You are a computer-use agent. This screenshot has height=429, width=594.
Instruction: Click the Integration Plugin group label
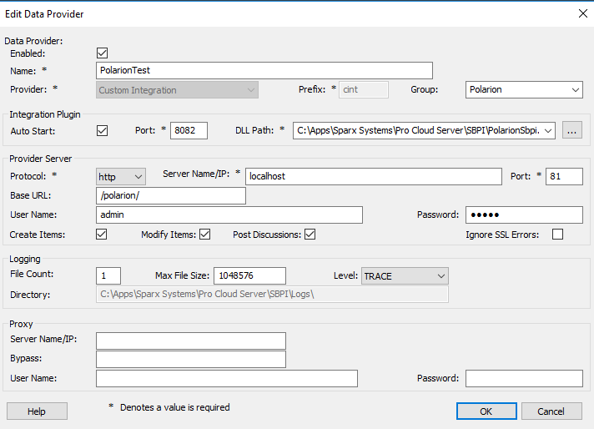[x=45, y=114]
